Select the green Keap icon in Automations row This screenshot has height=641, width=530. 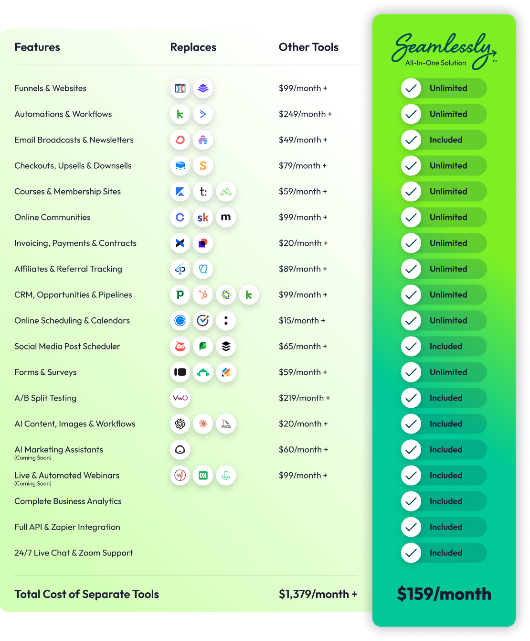coord(180,114)
